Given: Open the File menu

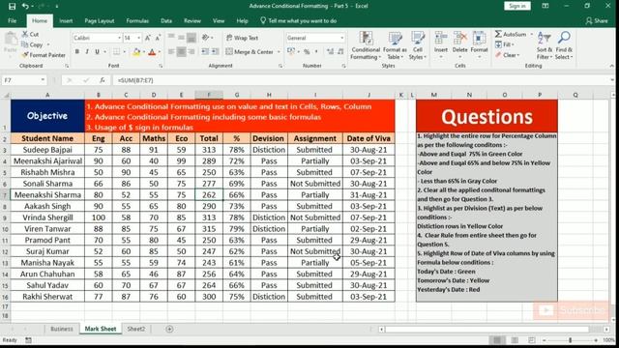Looking at the screenshot, I should coord(13,21).
